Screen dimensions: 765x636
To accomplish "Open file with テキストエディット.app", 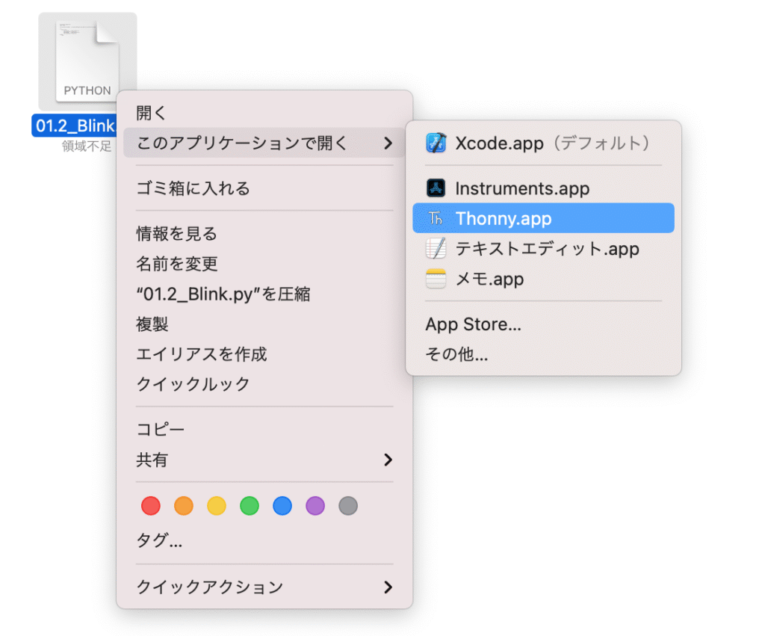I will 544,248.
